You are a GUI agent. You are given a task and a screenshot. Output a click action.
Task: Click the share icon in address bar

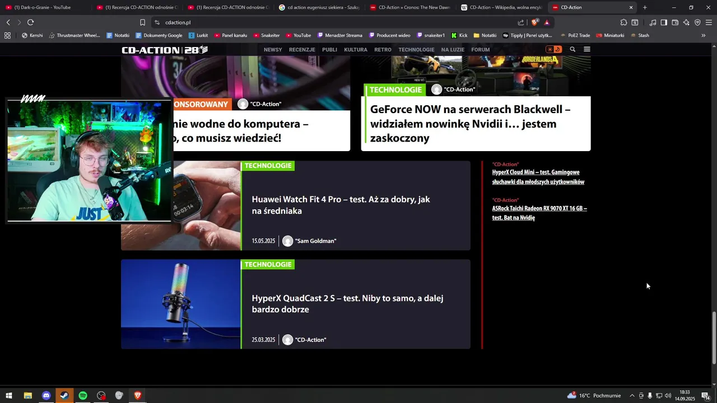point(521,22)
